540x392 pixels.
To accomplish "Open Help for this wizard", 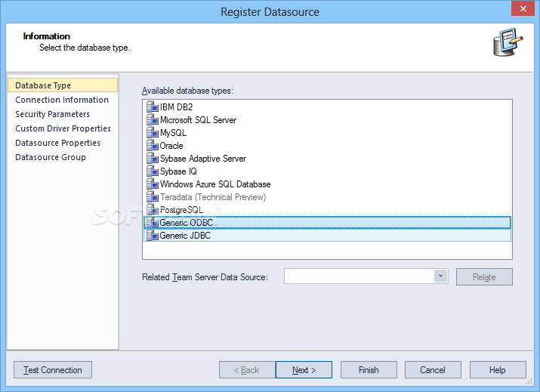I will point(498,370).
